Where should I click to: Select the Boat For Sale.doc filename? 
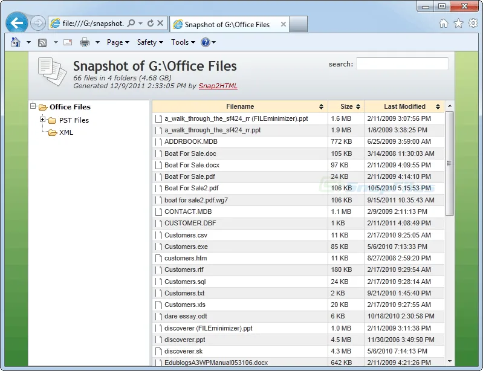click(190, 153)
